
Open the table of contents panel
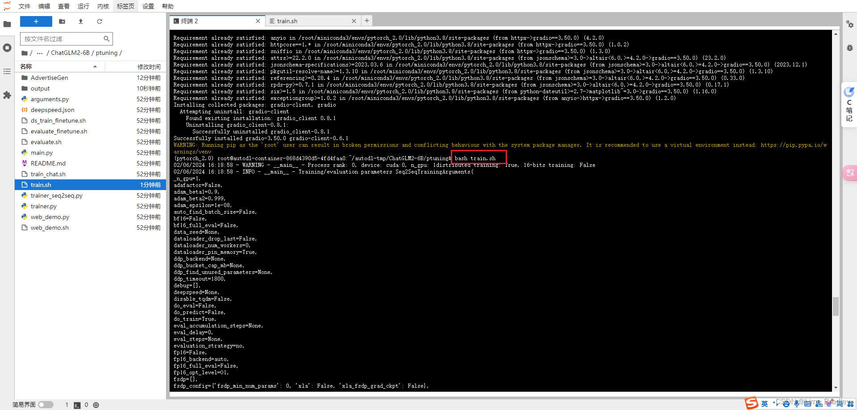(x=7, y=71)
